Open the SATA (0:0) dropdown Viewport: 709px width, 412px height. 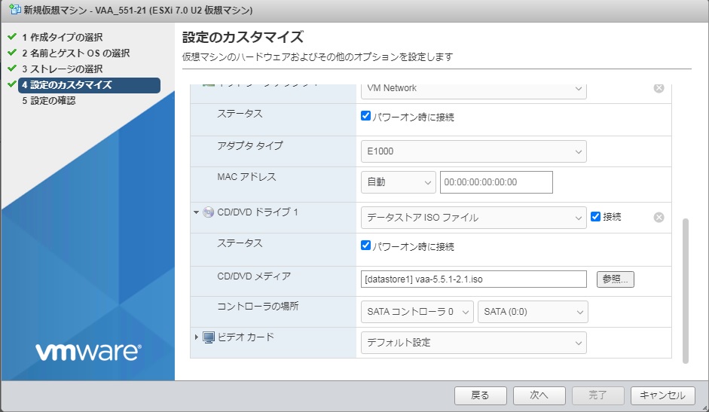click(x=533, y=312)
